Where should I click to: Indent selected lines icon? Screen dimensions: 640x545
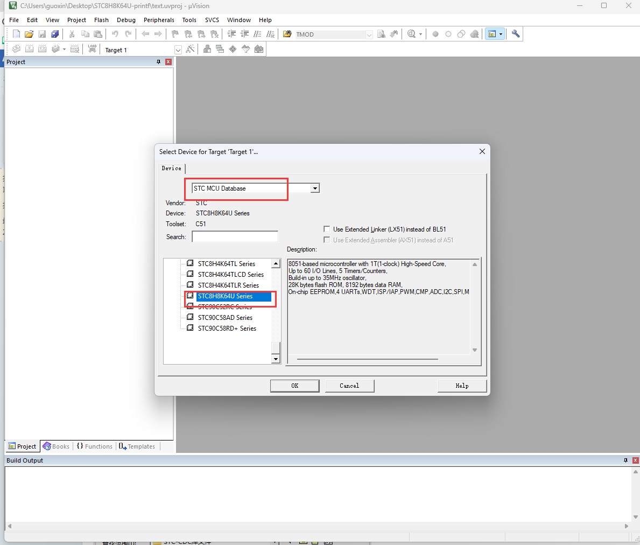[x=231, y=34]
